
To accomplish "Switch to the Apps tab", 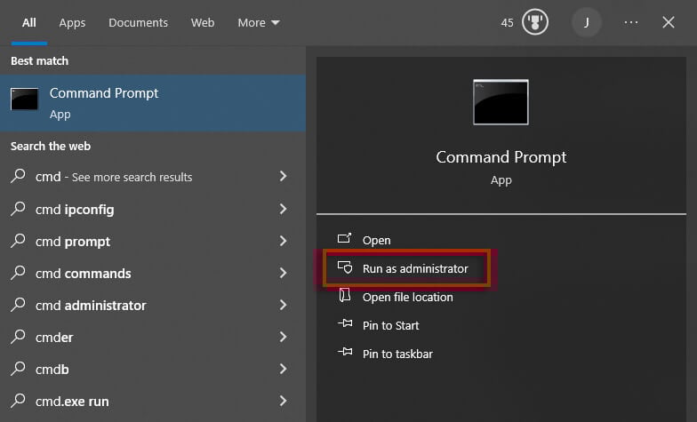I will (72, 22).
